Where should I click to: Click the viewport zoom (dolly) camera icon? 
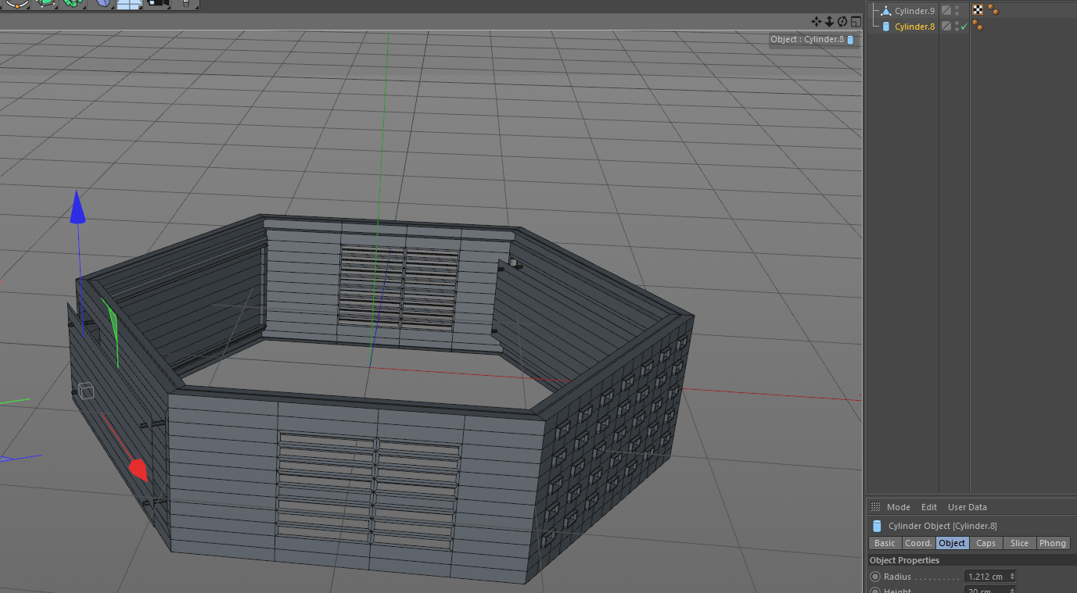pos(829,22)
